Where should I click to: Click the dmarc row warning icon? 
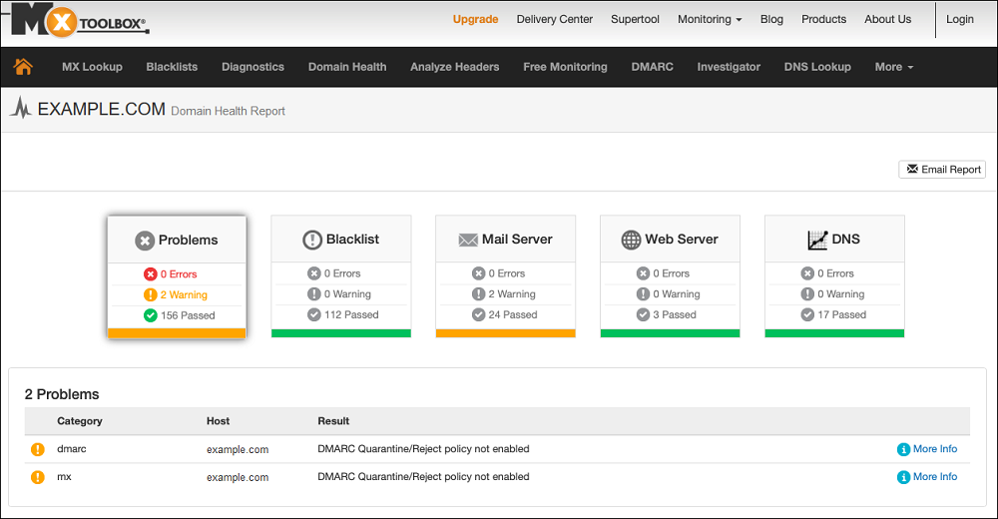pyautogui.click(x=38, y=449)
